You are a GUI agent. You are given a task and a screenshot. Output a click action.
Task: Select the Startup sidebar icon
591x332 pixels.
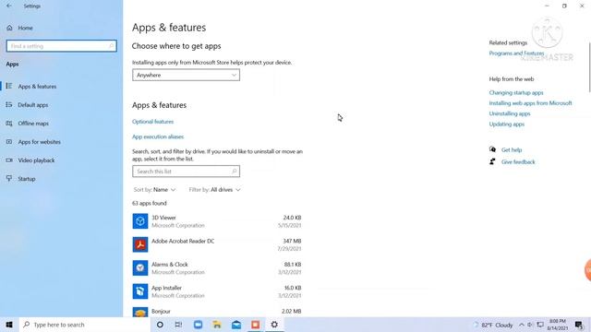9,178
